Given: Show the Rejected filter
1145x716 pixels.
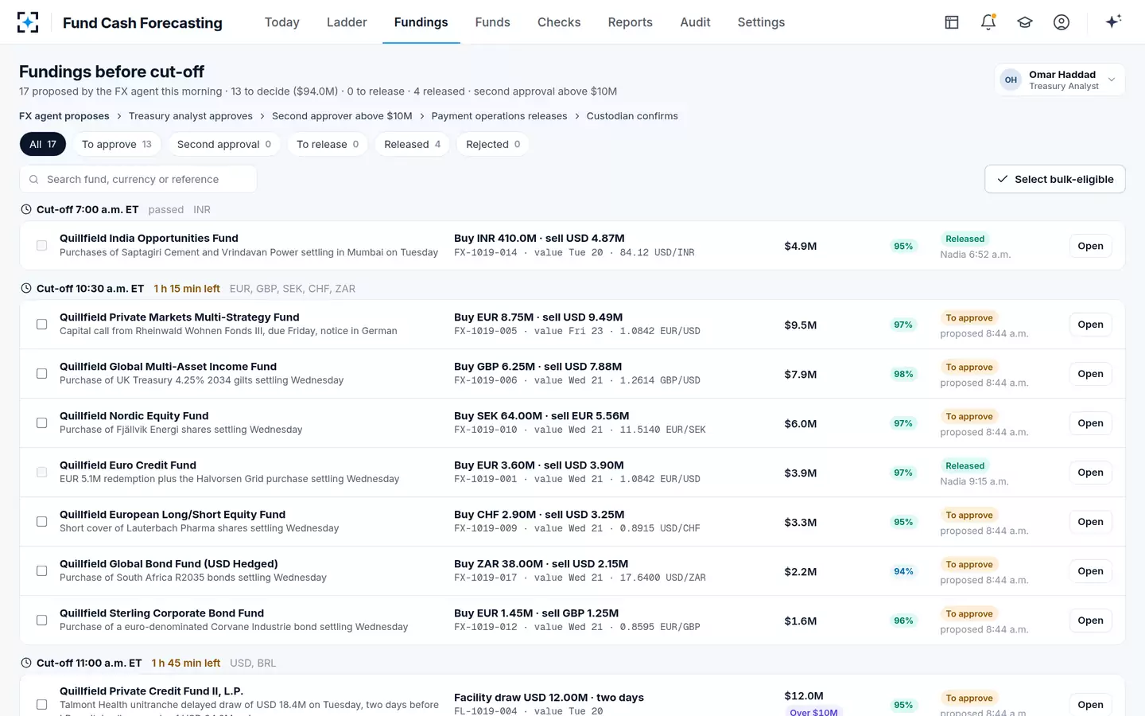Looking at the screenshot, I should (493, 144).
